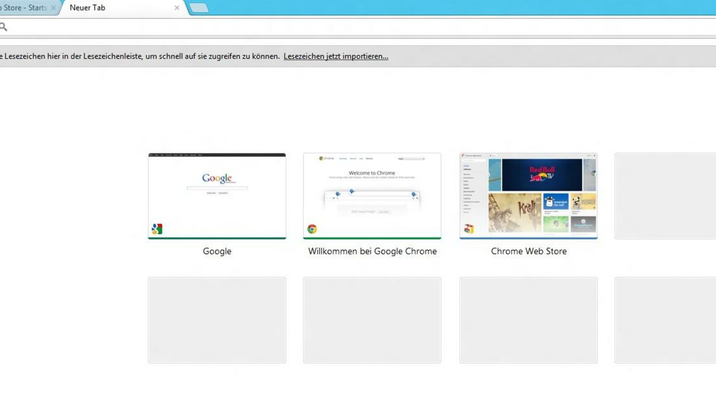Click the Google logo inside the Google page preview
The image size is (716, 403).
click(x=216, y=178)
